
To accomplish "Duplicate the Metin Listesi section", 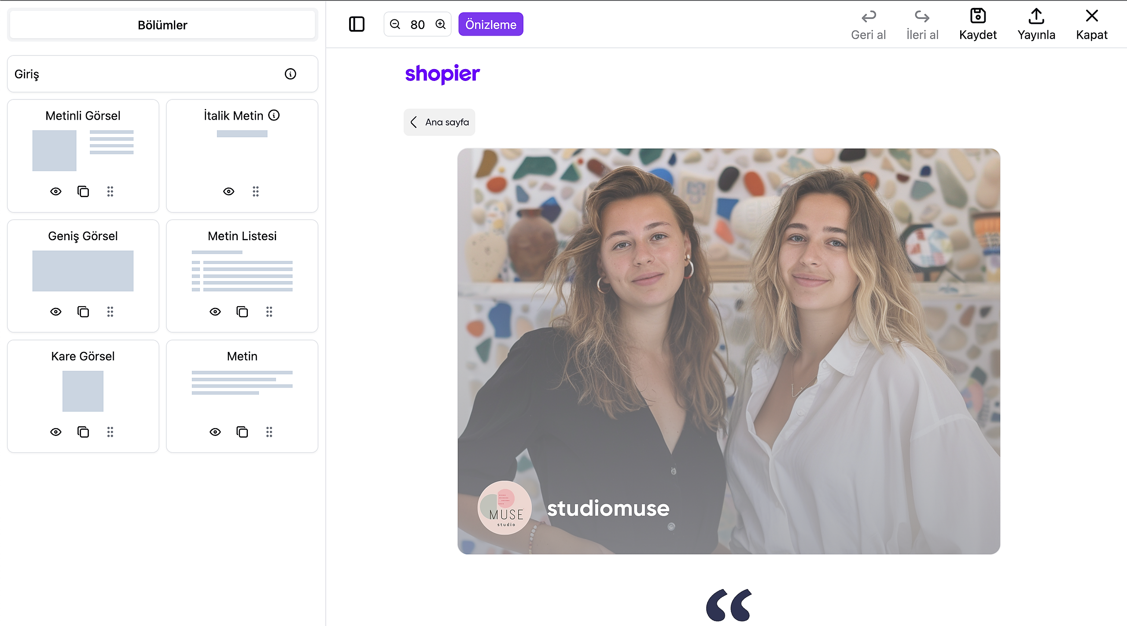I will tap(242, 312).
